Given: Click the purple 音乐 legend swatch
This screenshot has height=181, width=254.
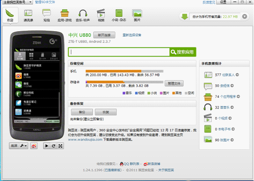Looking at the screenshot, I should (x=124, y=93).
